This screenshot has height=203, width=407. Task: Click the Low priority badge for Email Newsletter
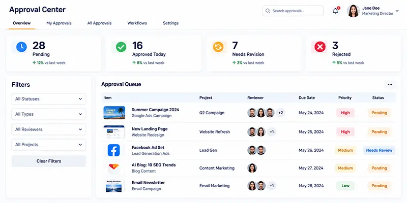click(345, 186)
